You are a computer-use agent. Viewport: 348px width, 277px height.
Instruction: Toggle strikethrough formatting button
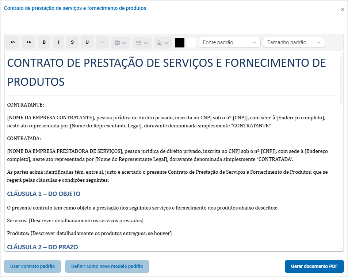coord(72,42)
